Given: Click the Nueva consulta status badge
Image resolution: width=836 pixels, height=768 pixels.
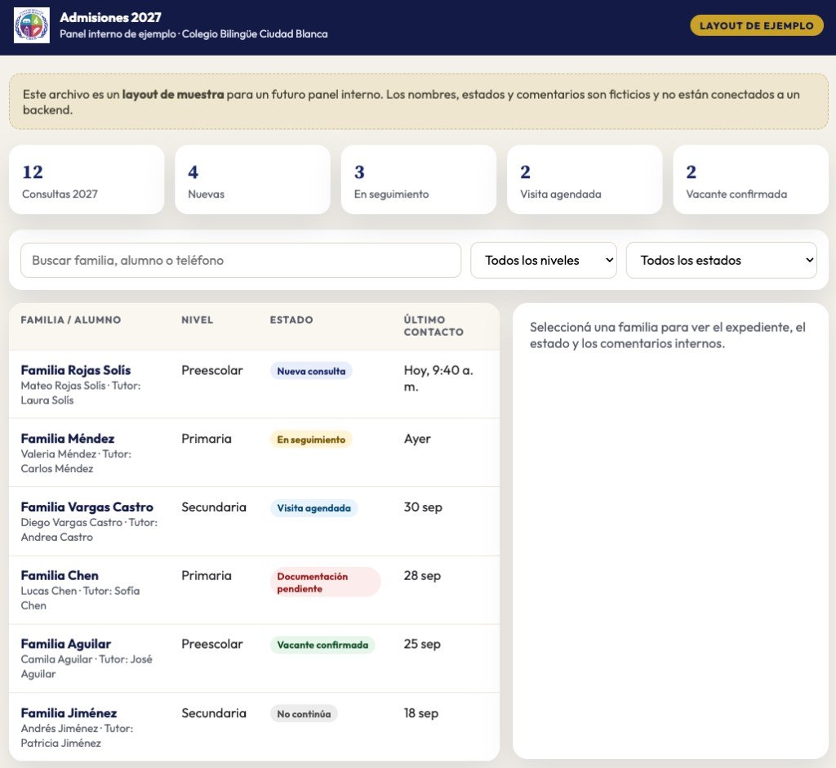Looking at the screenshot, I should [x=311, y=371].
